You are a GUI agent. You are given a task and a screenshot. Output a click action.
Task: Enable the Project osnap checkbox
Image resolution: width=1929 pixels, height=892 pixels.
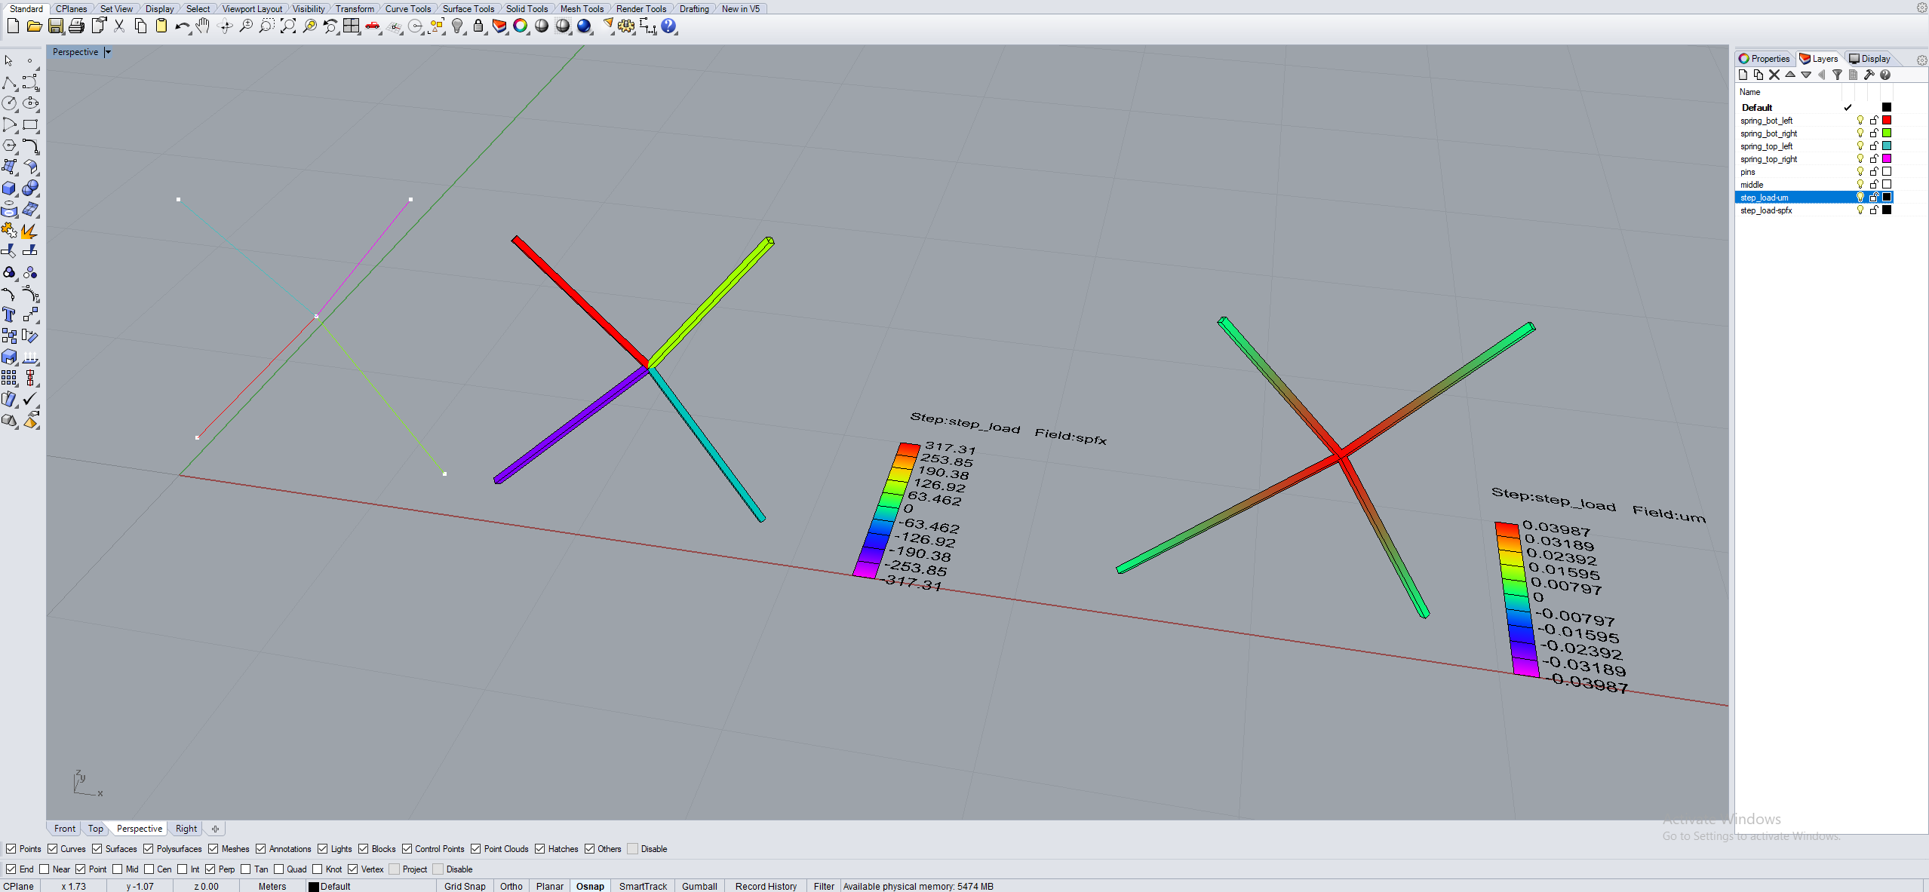coord(395,869)
